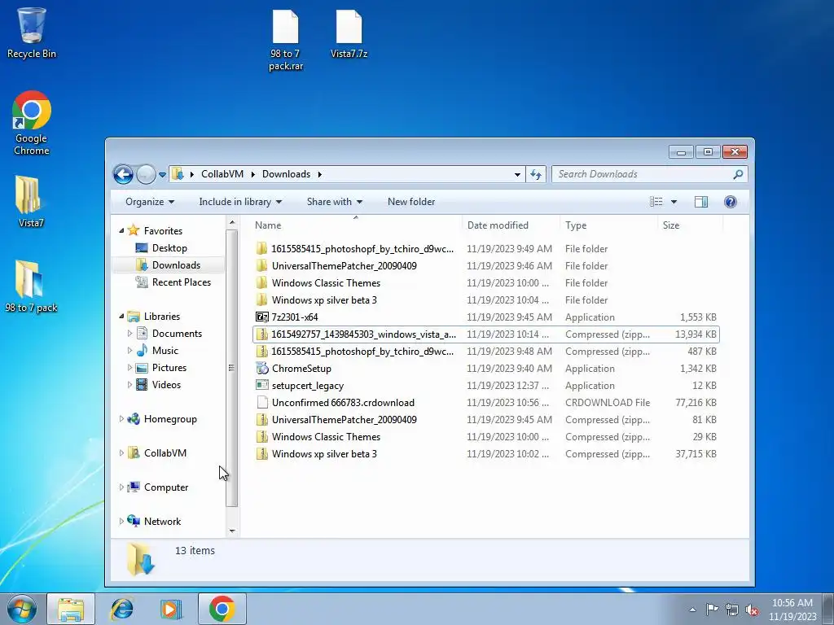This screenshot has width=834, height=625.
Task: Sort by Date modified column header
Action: coord(511,225)
